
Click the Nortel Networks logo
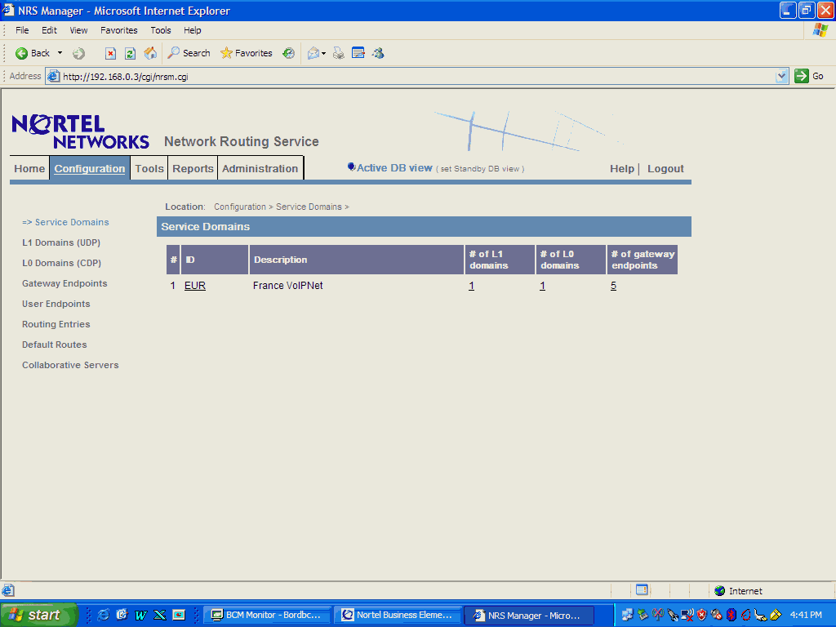click(x=81, y=131)
